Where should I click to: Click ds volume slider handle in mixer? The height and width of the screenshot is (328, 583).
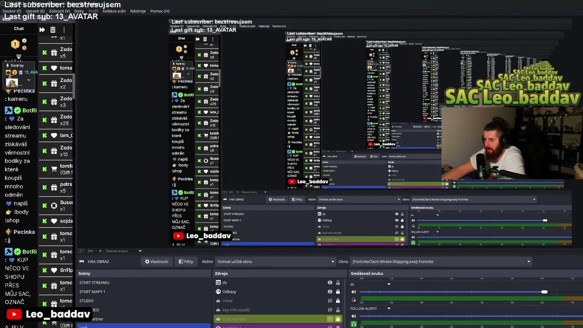(544, 292)
